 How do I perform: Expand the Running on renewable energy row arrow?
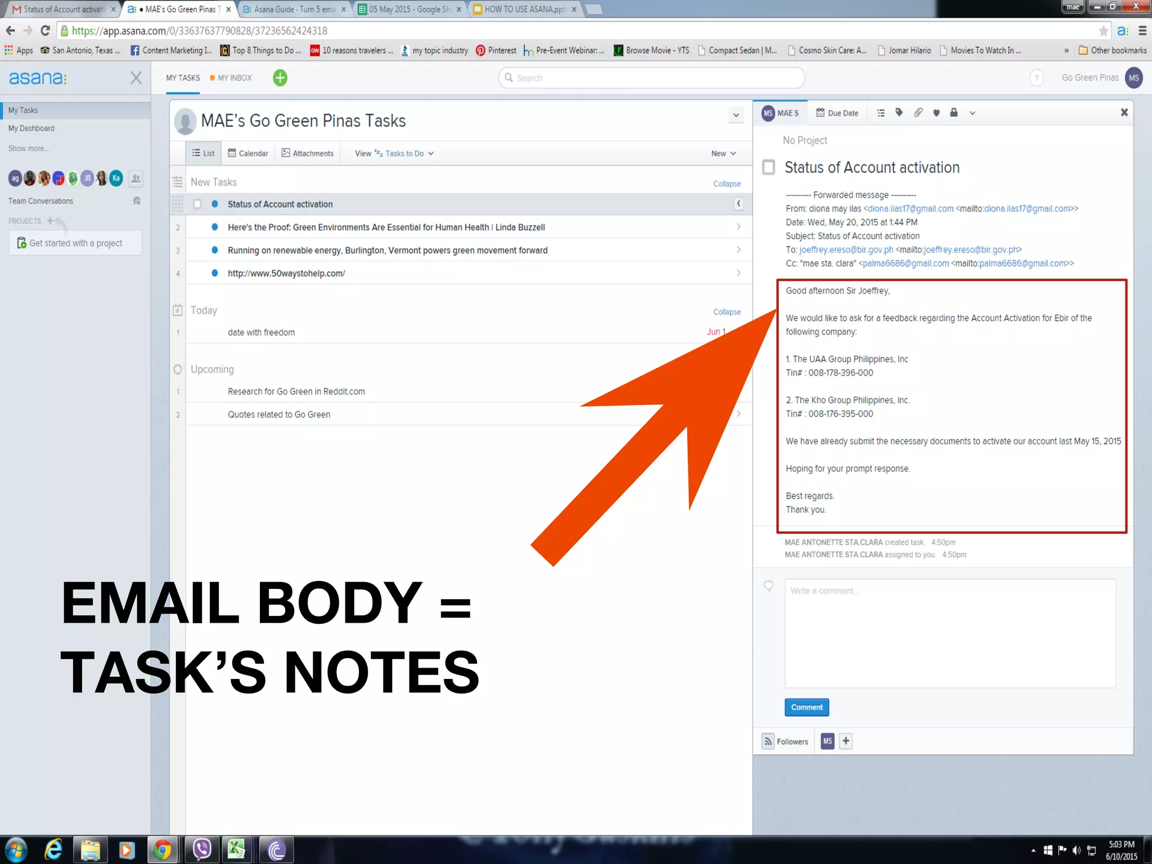coord(739,249)
